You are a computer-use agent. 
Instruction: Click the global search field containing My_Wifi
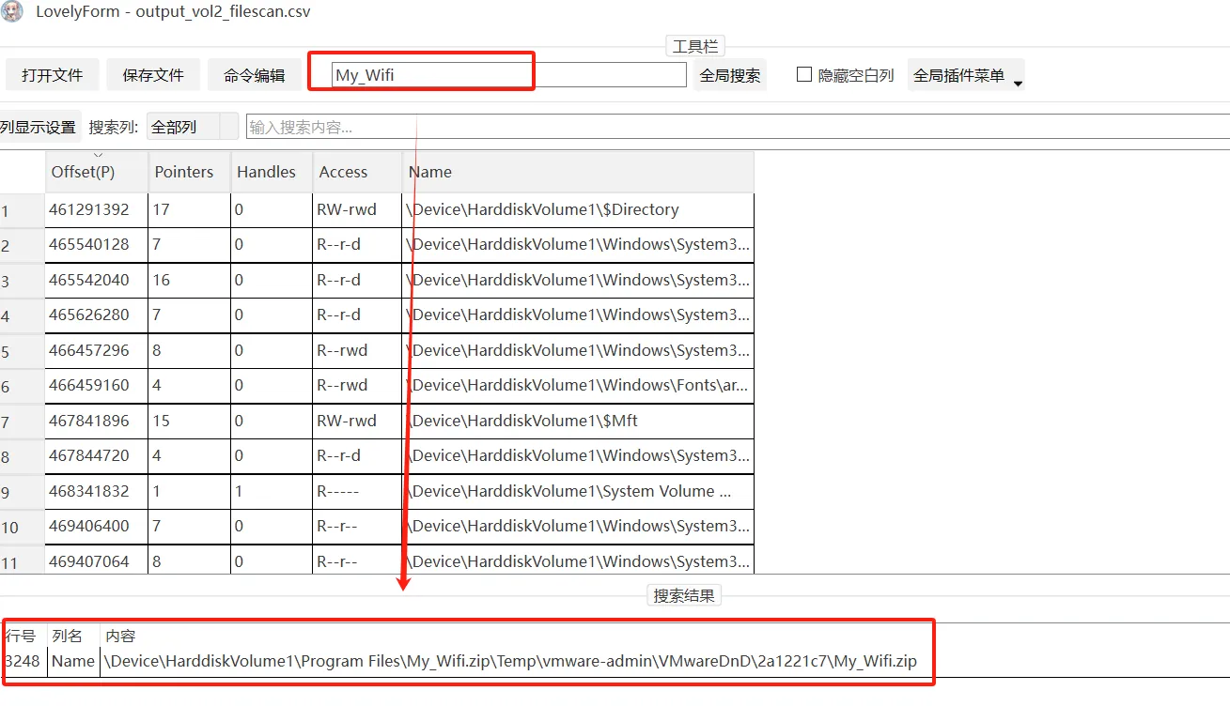coord(508,75)
